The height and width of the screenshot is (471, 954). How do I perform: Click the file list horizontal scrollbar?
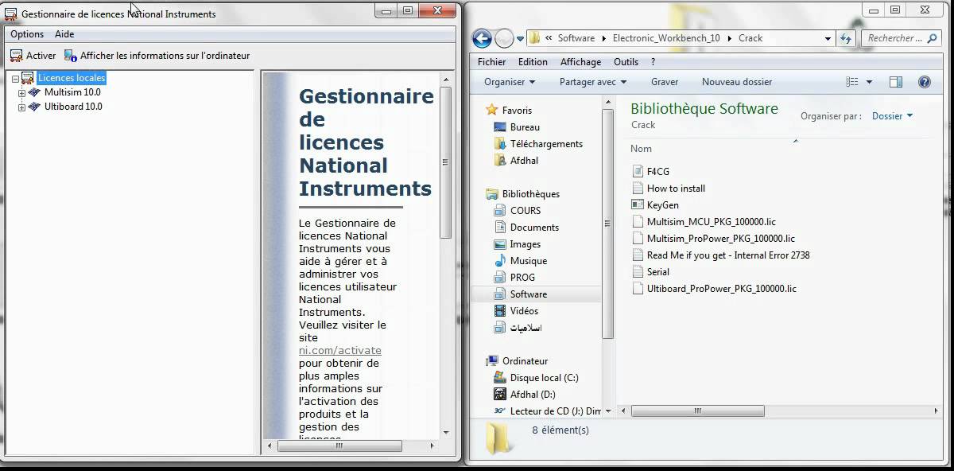coord(698,411)
